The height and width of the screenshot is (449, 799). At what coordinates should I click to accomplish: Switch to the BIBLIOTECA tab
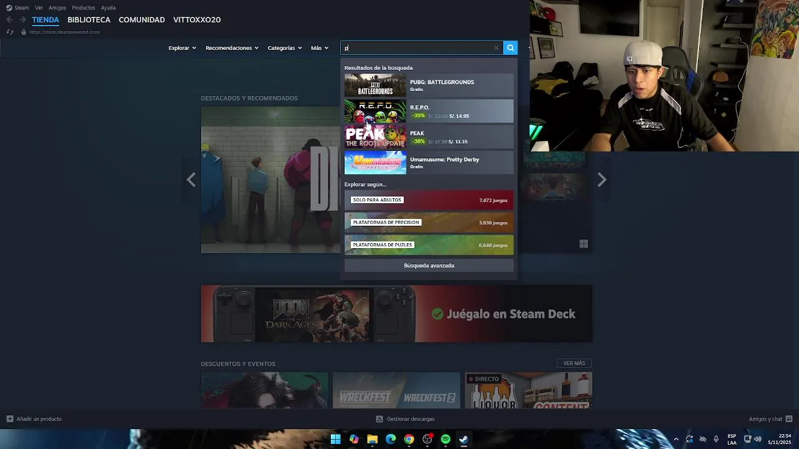pos(89,20)
